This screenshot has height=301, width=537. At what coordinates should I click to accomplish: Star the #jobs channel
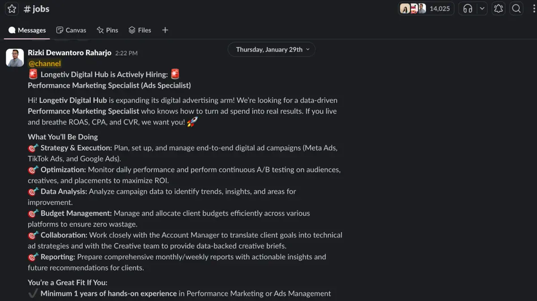click(x=12, y=8)
